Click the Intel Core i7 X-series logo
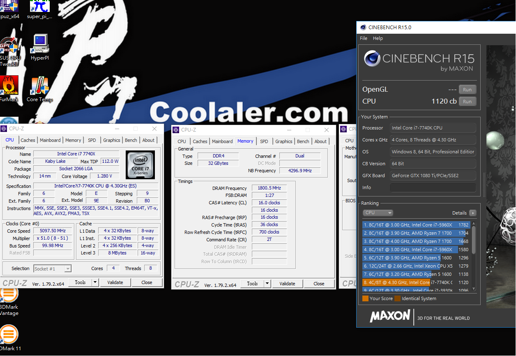Screen dimensions: 516x356 pos(141,165)
